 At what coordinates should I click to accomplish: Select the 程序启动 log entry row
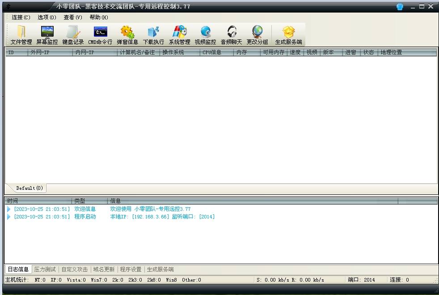(85, 217)
